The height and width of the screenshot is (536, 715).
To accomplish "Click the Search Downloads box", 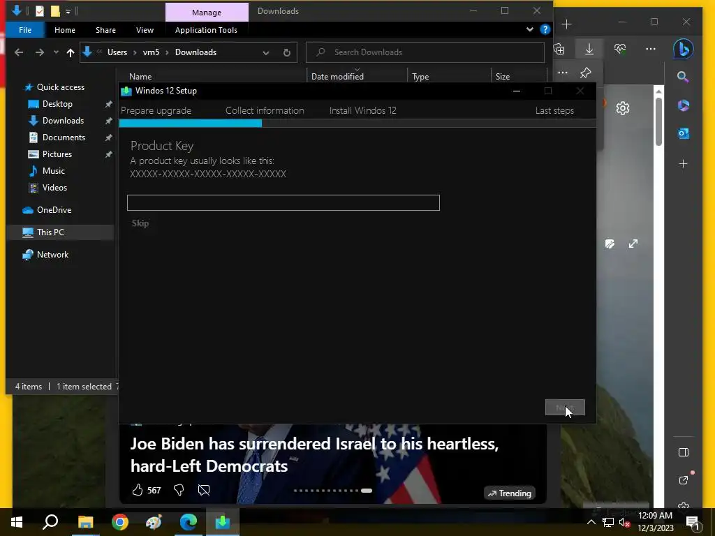I will coord(425,52).
